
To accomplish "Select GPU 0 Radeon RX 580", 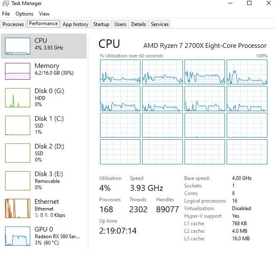I will (44, 236).
